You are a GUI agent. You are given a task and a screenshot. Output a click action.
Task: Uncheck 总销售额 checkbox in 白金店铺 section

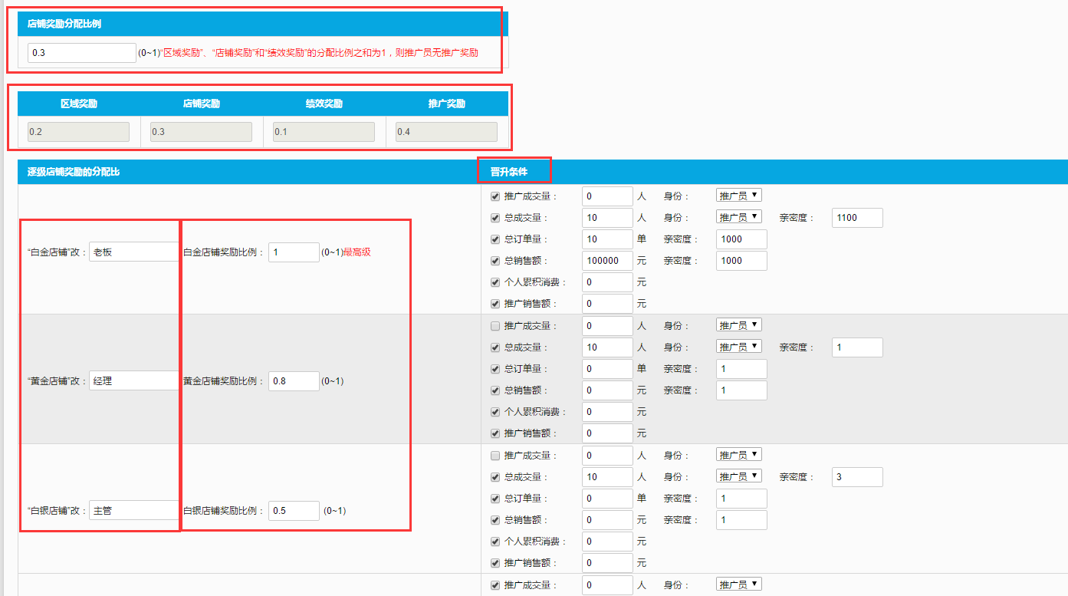[495, 261]
